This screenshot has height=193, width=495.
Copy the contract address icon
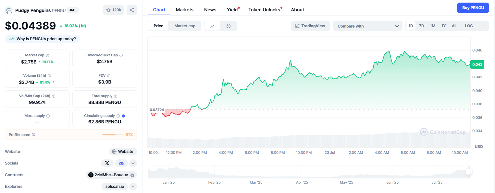pos(132,175)
